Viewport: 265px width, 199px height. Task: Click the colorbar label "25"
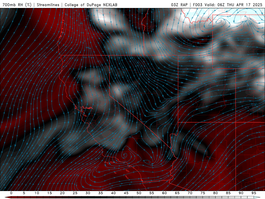tap(75, 193)
